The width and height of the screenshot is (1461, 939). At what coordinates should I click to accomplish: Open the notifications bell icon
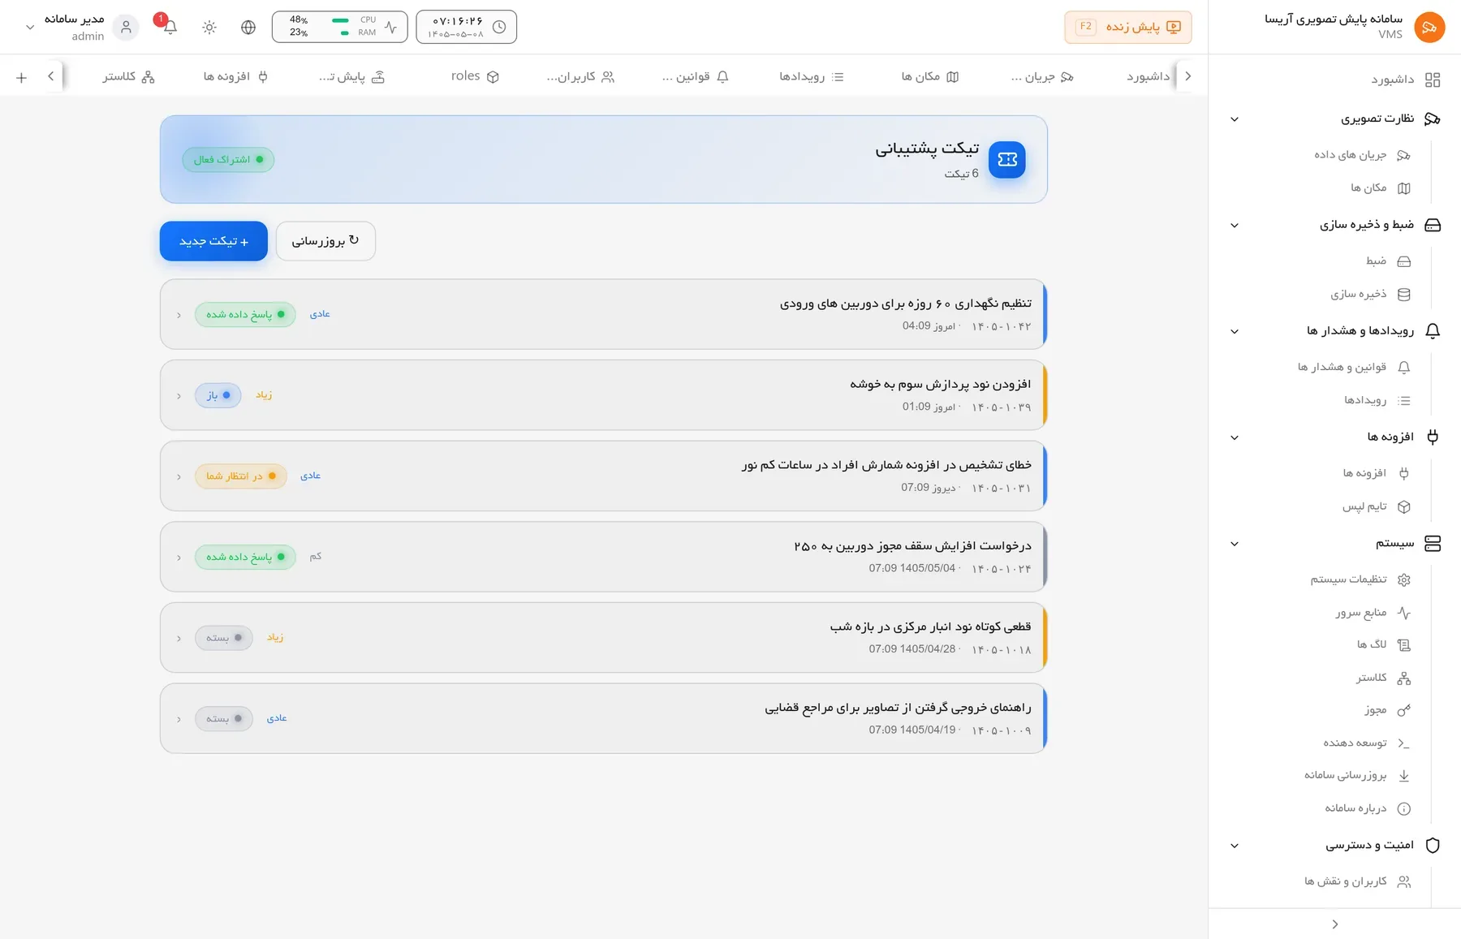point(170,27)
